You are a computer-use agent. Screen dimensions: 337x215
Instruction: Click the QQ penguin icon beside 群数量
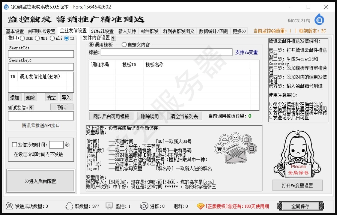69,206
